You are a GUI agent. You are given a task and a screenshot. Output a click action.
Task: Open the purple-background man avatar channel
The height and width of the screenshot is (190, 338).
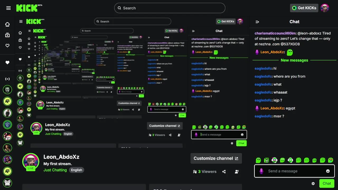(7, 159)
